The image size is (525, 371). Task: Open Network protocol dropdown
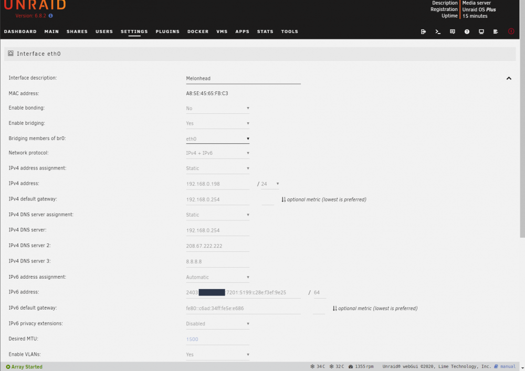(x=218, y=153)
